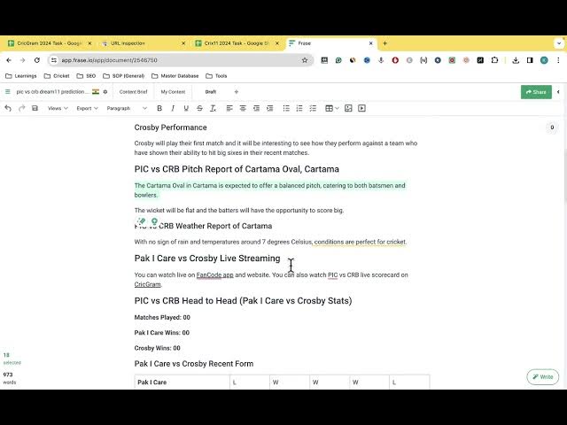The width and height of the screenshot is (567, 425).
Task: Insert an image into the draft
Action: point(348,108)
